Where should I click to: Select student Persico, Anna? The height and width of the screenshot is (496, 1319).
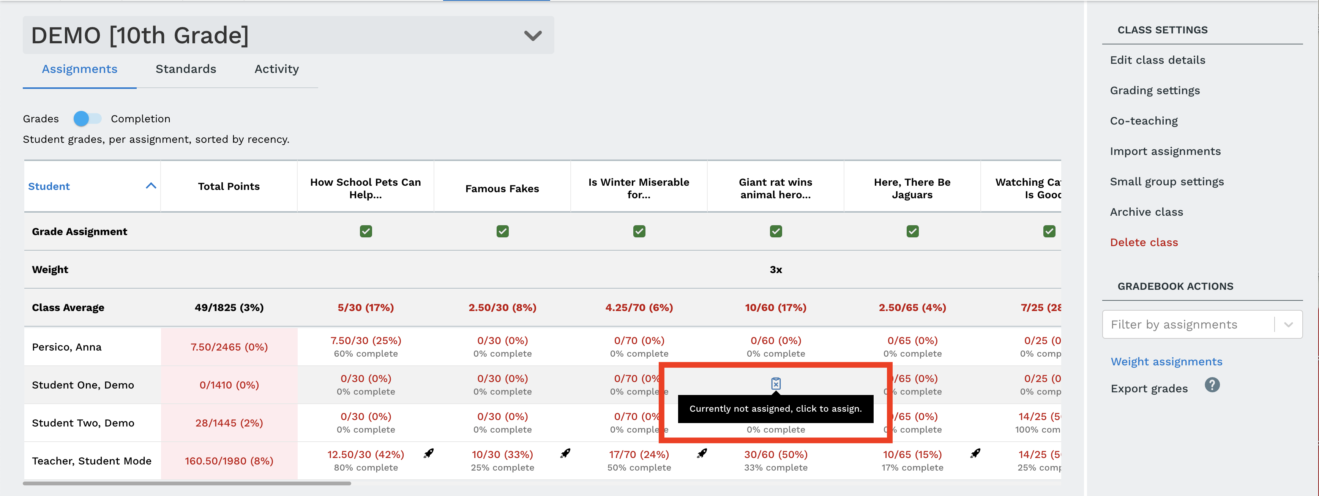(x=66, y=347)
